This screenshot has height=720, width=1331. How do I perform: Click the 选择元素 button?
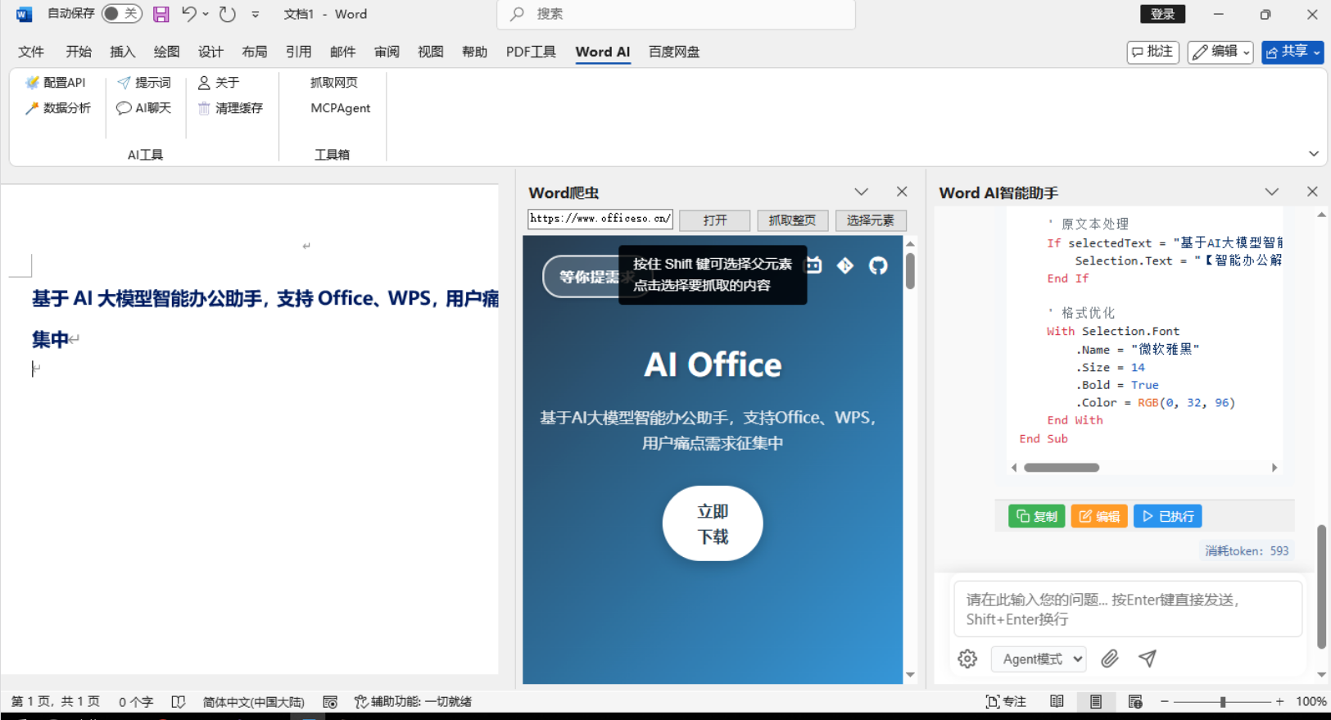[871, 220]
